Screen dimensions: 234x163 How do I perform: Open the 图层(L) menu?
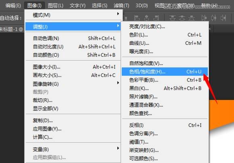click(56, 6)
